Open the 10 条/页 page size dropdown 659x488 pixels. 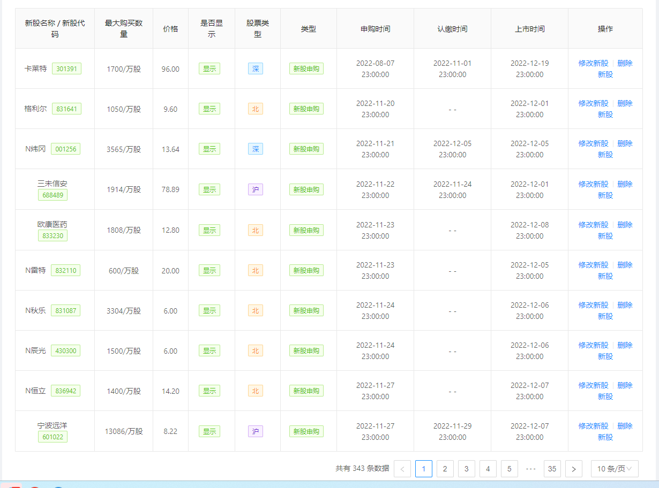[614, 469]
